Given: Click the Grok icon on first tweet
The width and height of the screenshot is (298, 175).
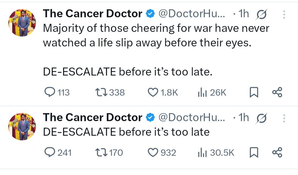Looking at the screenshot, I should pos(261,14).
